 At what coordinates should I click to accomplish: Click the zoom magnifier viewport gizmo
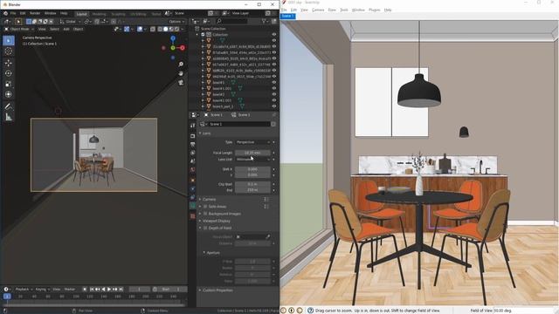pyautogui.click(x=181, y=64)
